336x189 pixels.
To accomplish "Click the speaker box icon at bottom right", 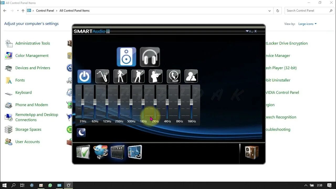I will tap(251, 152).
